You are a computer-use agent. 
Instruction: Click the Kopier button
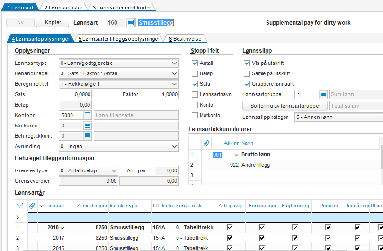click(53, 22)
